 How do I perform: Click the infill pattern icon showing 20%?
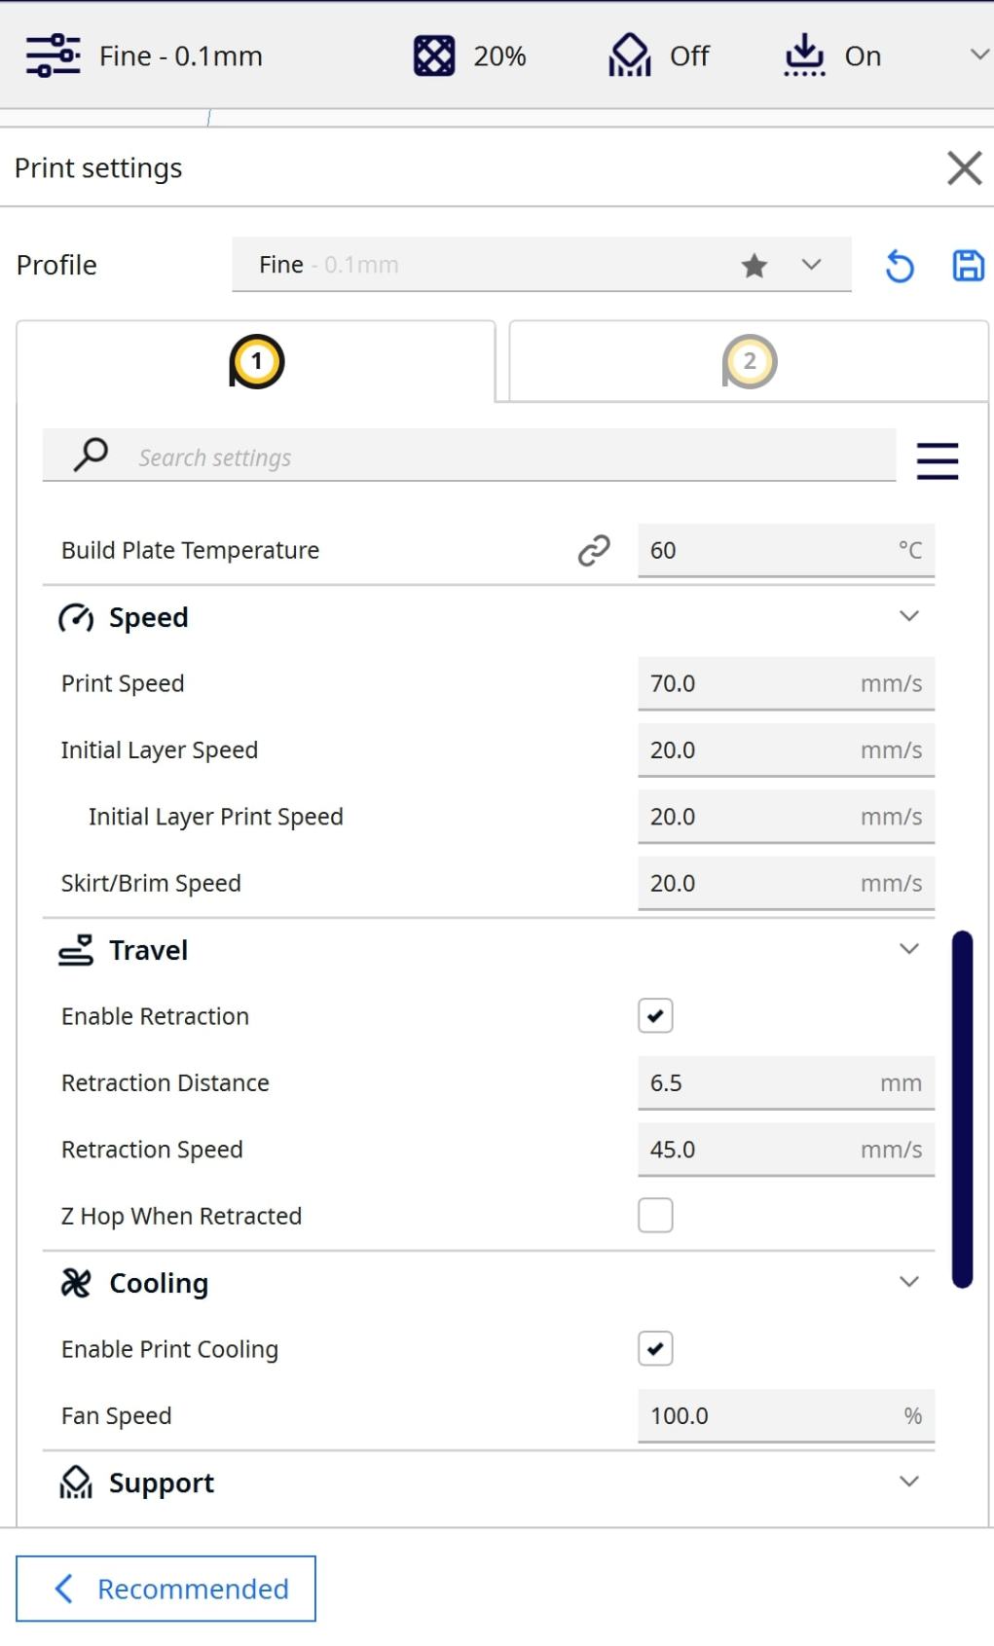coord(434,55)
